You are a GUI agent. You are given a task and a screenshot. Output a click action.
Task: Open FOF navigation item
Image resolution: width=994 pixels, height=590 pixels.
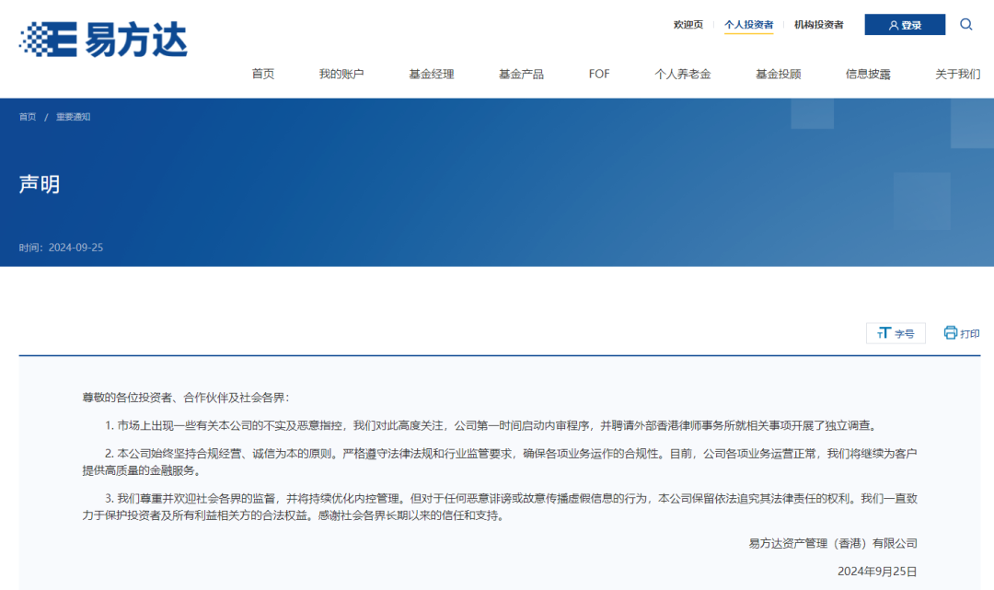pos(599,75)
